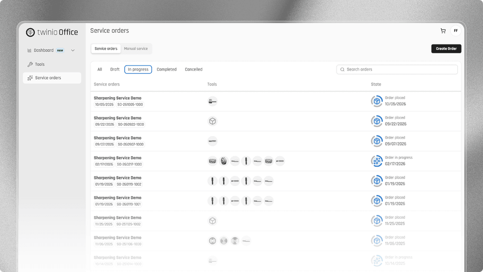Click Order placed state icon for 09/07/2026
The image size is (483, 272).
377,141
